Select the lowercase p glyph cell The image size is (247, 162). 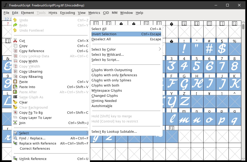tap(222, 119)
